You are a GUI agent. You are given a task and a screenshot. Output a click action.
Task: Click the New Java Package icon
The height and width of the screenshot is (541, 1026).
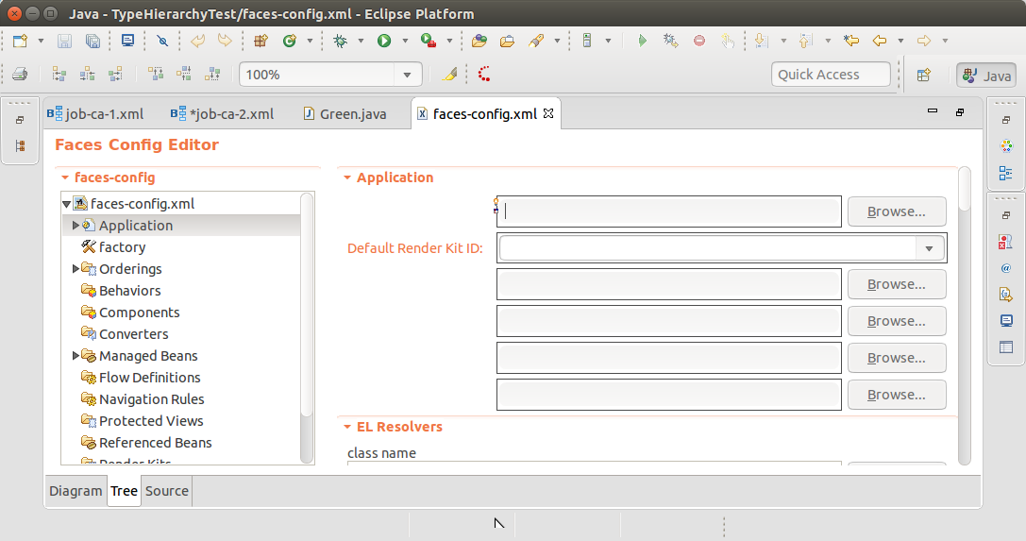[261, 41]
